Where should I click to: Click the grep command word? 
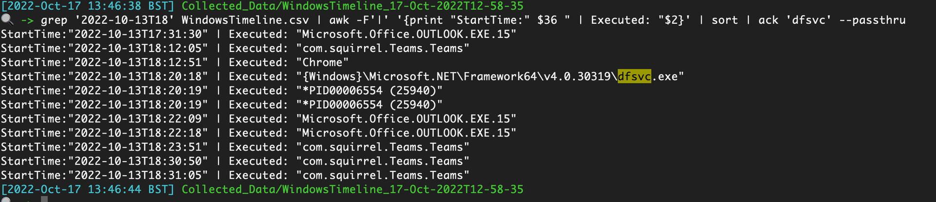coord(54,20)
